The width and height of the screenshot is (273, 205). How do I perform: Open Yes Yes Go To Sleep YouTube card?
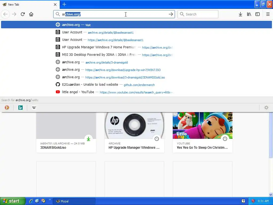click(203, 132)
